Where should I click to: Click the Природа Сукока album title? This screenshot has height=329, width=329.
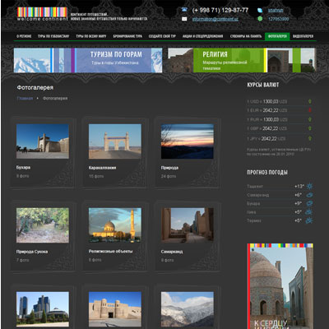tap(32, 252)
